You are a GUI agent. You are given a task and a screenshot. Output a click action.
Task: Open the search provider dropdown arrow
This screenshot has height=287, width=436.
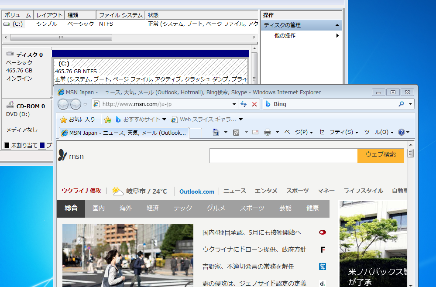410,104
